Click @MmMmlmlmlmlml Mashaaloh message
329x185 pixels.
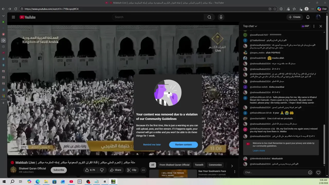point(277,159)
